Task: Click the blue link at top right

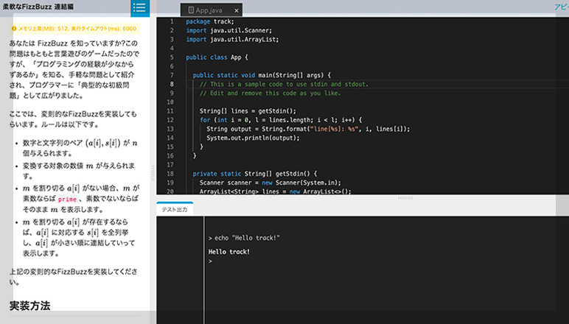Action: click(x=561, y=7)
